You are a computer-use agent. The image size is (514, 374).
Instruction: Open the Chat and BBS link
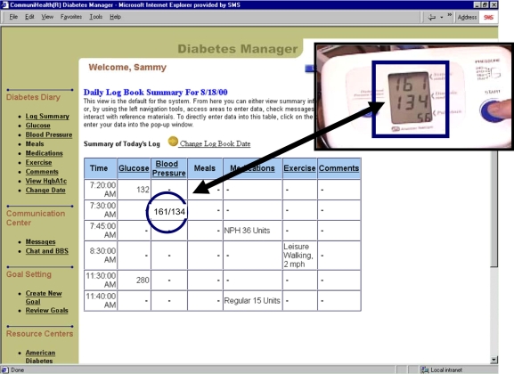click(47, 251)
